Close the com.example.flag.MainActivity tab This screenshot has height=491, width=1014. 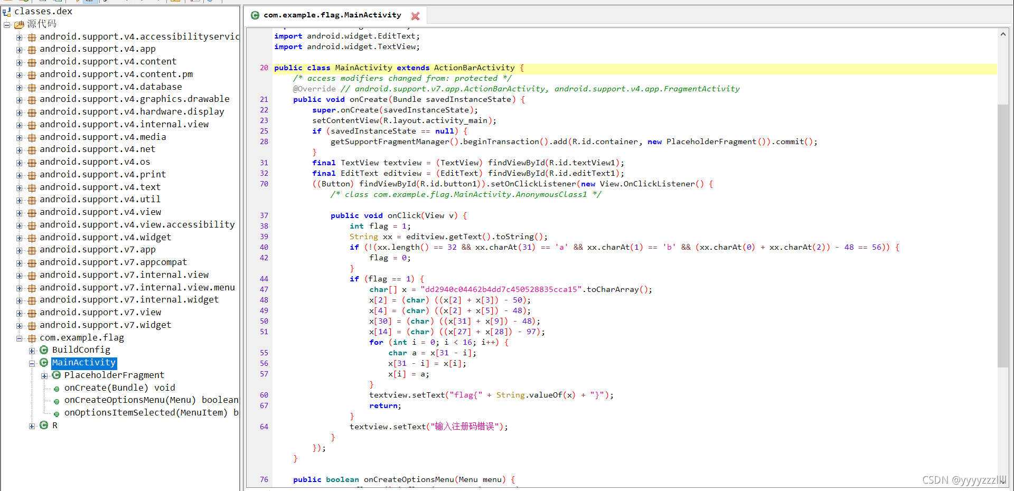(x=415, y=16)
